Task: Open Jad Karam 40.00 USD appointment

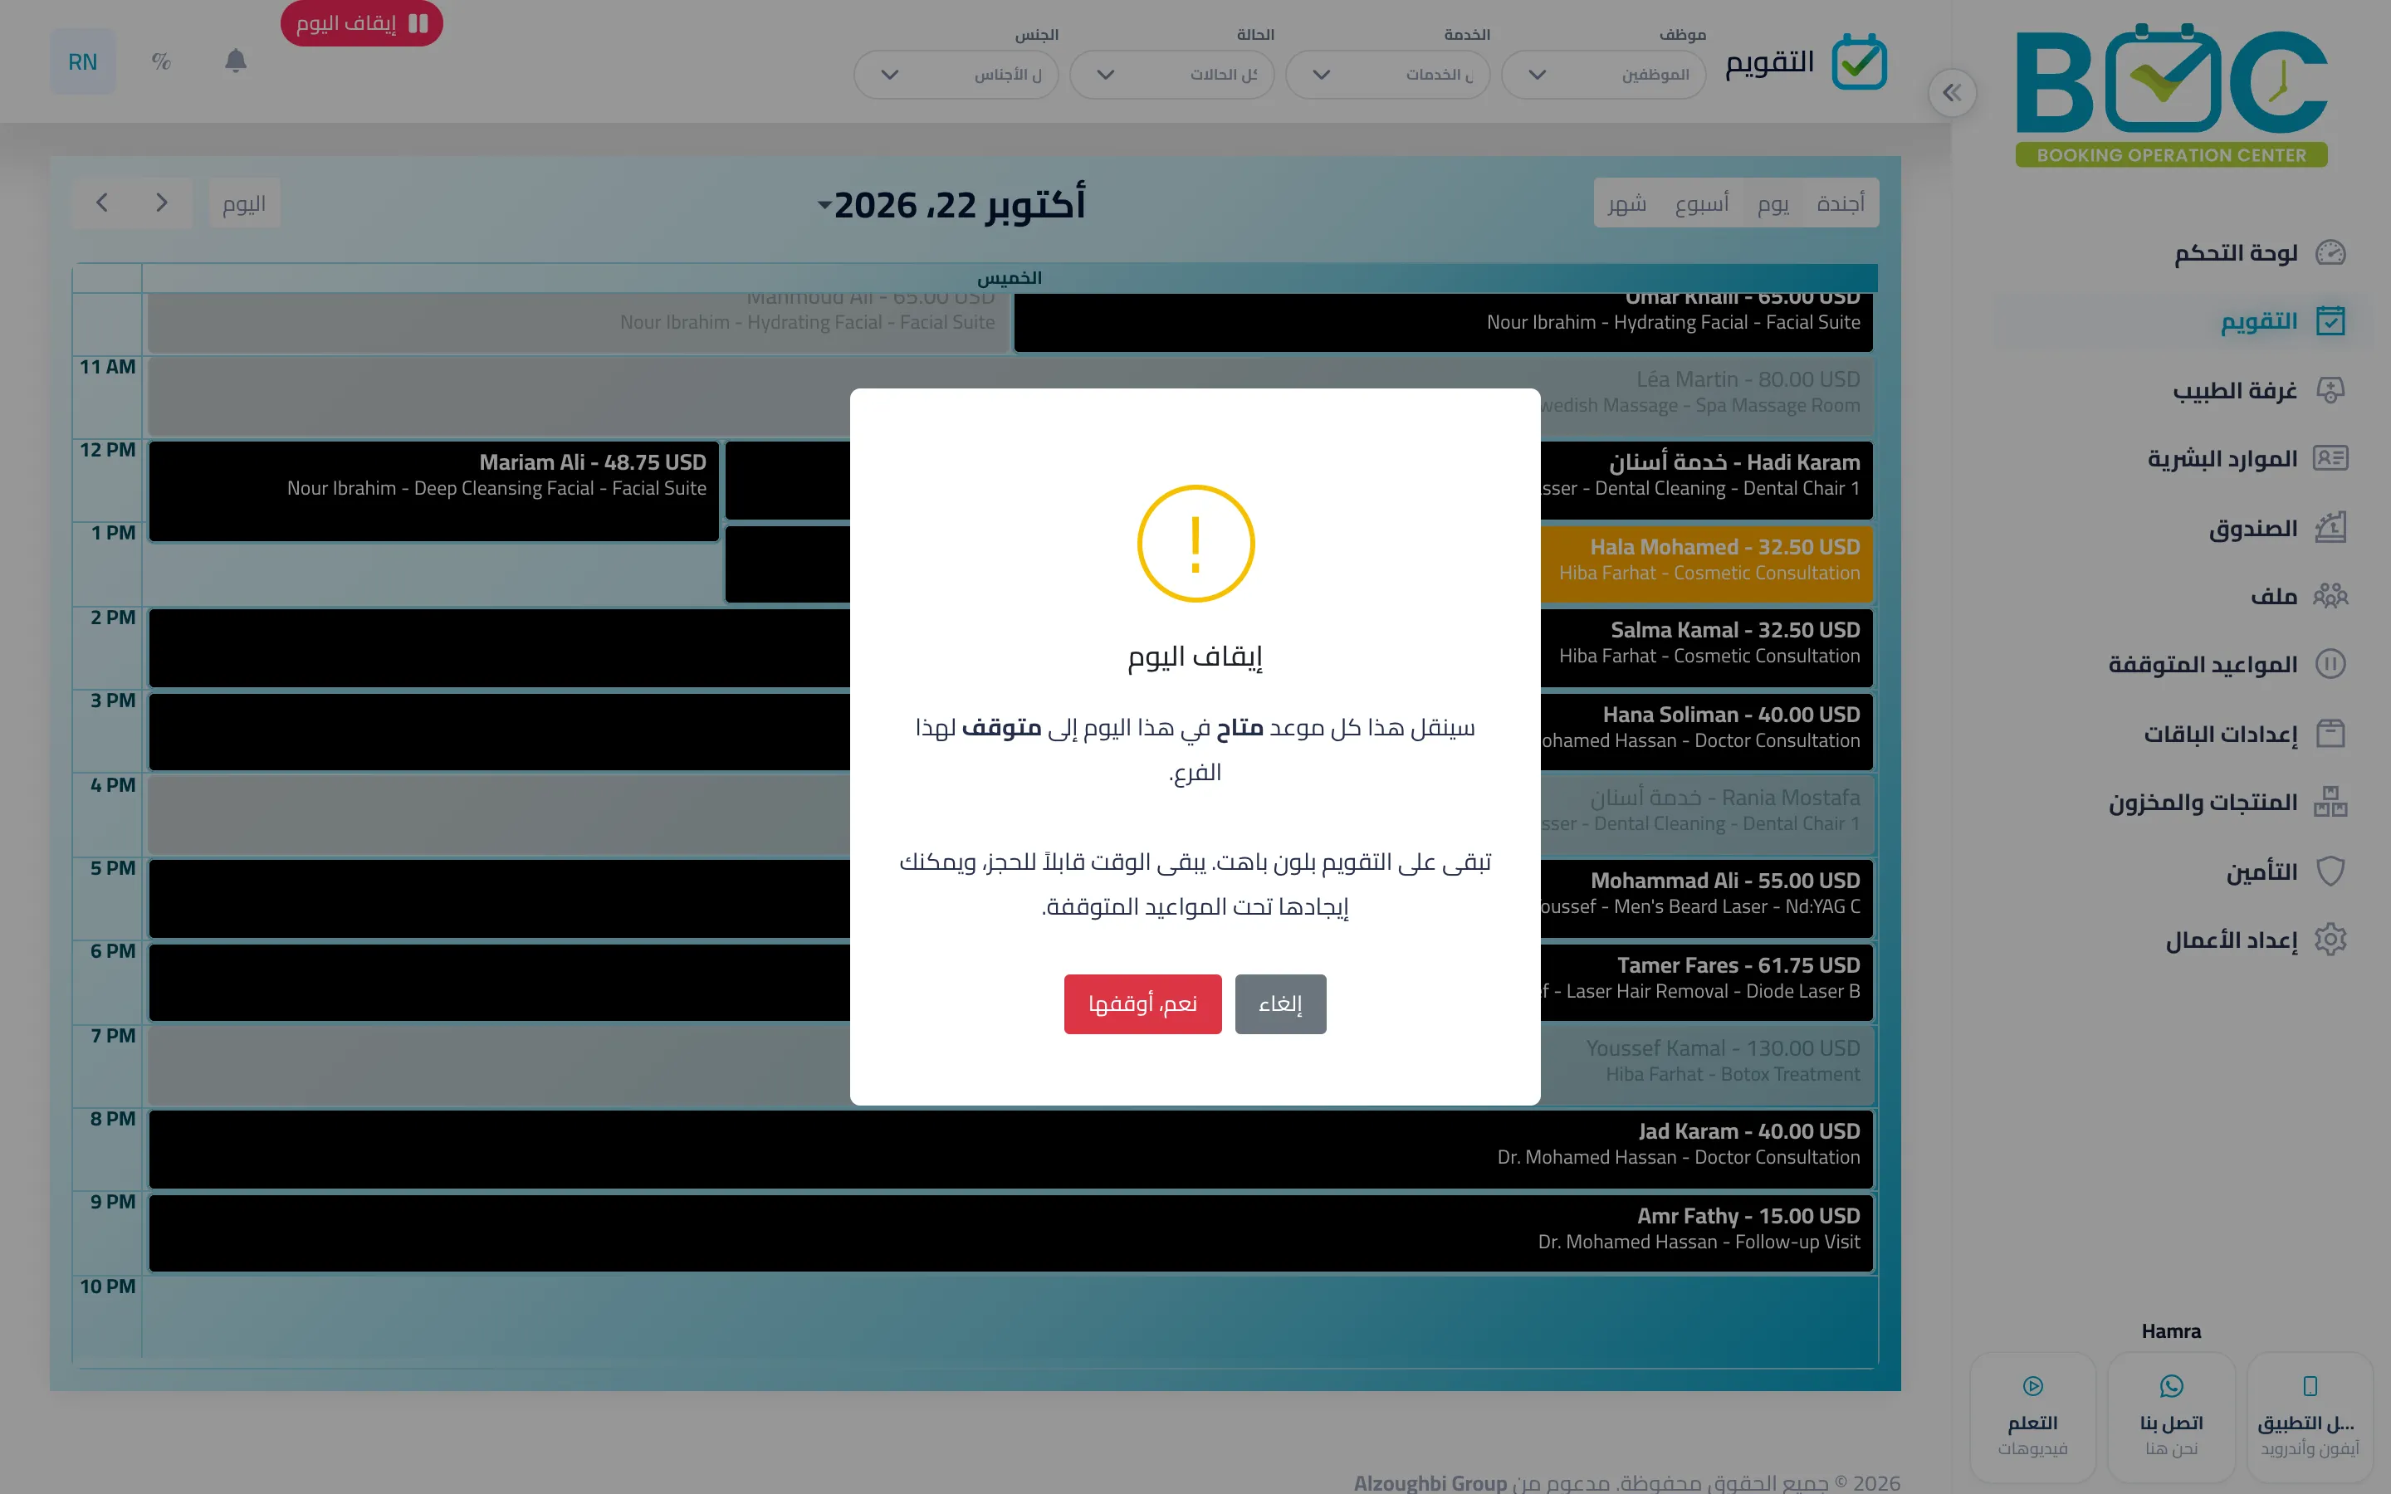Action: coord(1010,1150)
